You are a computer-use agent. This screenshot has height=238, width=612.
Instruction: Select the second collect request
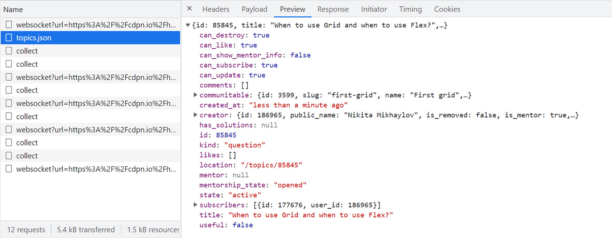tap(27, 64)
